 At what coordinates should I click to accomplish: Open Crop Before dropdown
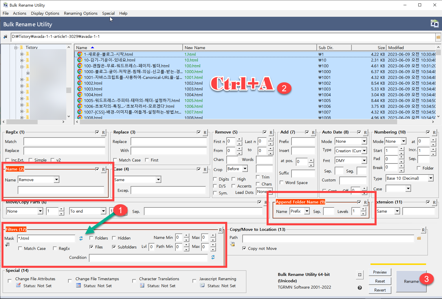tap(245, 169)
